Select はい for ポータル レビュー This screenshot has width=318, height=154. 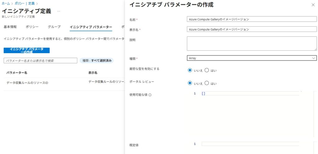click(x=207, y=83)
